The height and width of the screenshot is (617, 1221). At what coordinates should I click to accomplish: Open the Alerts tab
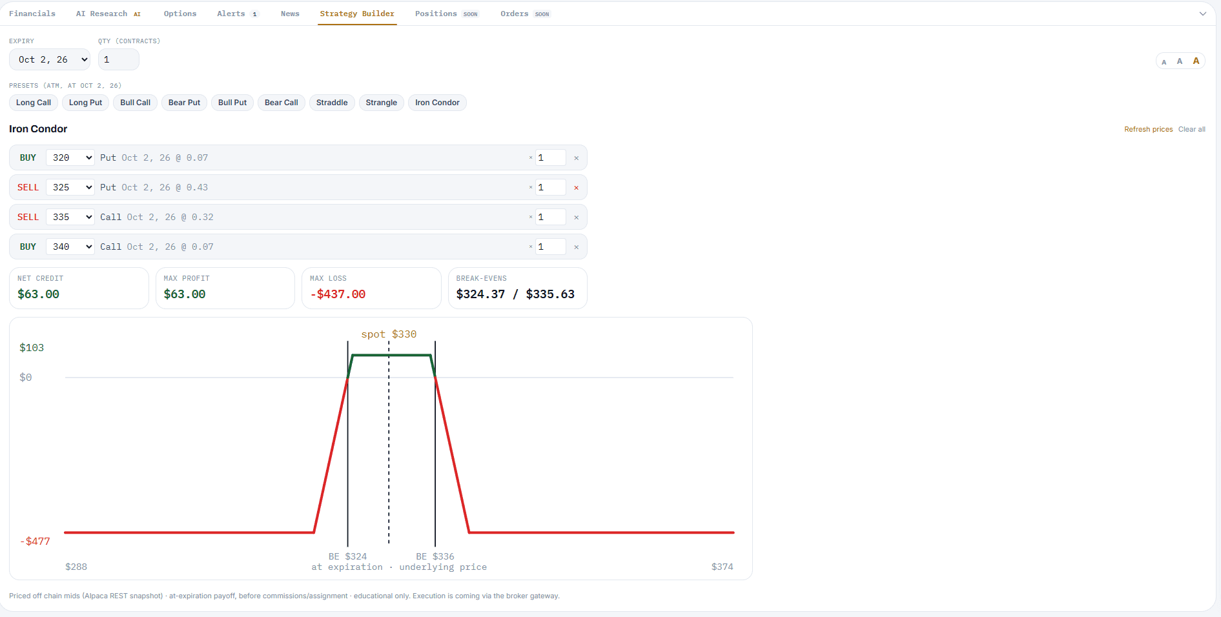click(237, 14)
